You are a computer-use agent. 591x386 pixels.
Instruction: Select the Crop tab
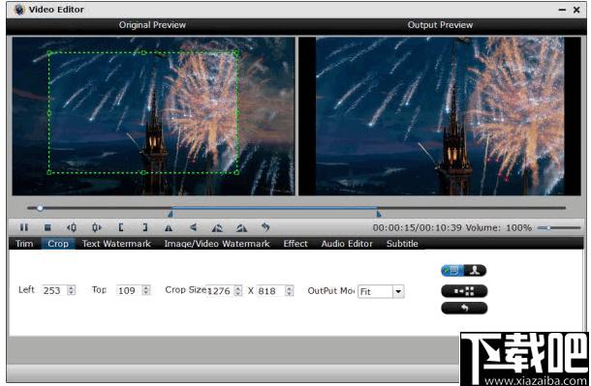pos(58,244)
